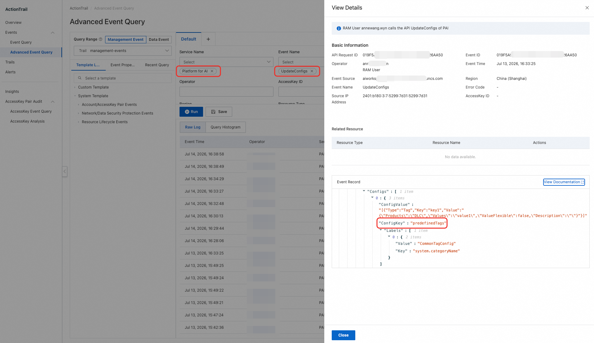Screen dimensions: 594x343
Task: Click the "predefinedTags" ConfigKey value
Action: [428, 223]
